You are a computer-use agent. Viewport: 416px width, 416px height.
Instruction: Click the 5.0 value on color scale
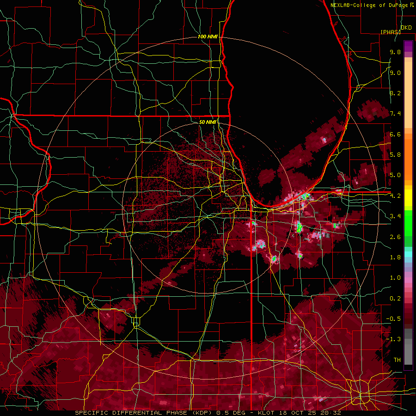tap(395, 175)
